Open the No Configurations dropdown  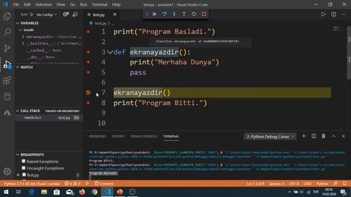coord(47,15)
